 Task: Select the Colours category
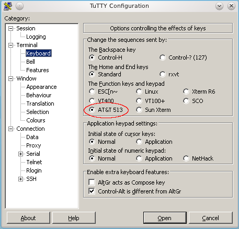[36, 120]
